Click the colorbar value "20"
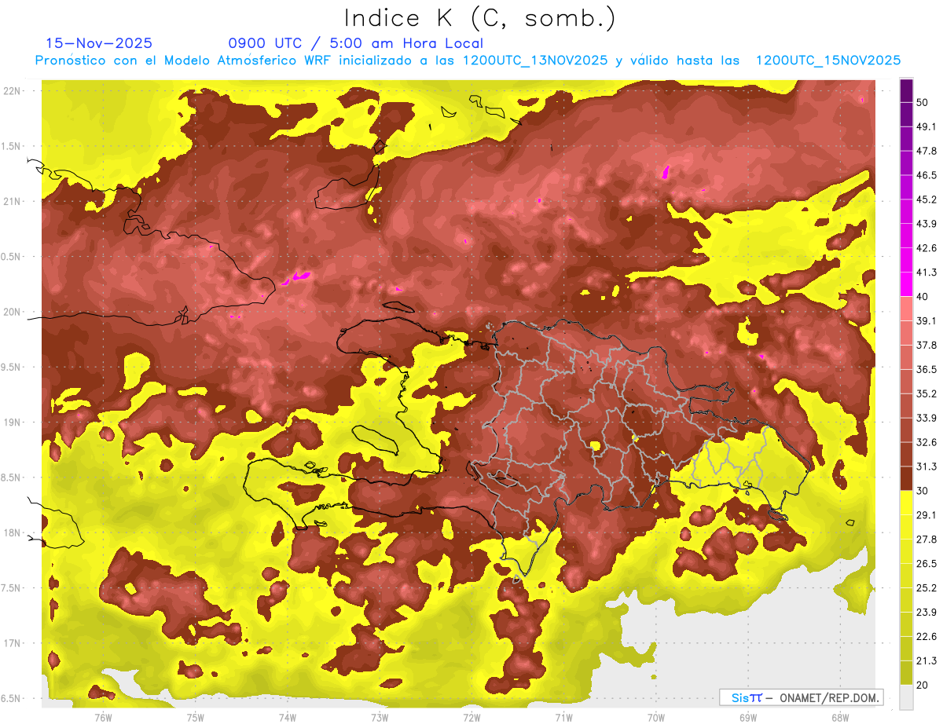943x728 pixels. tap(923, 685)
